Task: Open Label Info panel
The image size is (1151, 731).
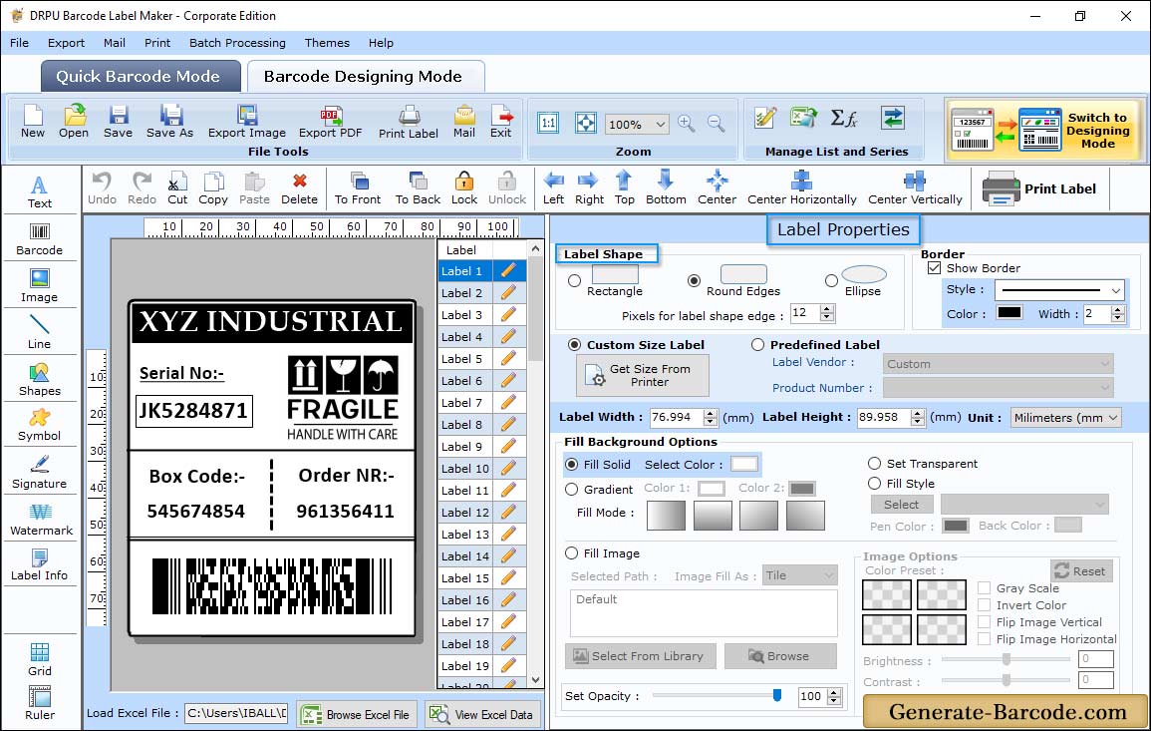Action: click(40, 565)
